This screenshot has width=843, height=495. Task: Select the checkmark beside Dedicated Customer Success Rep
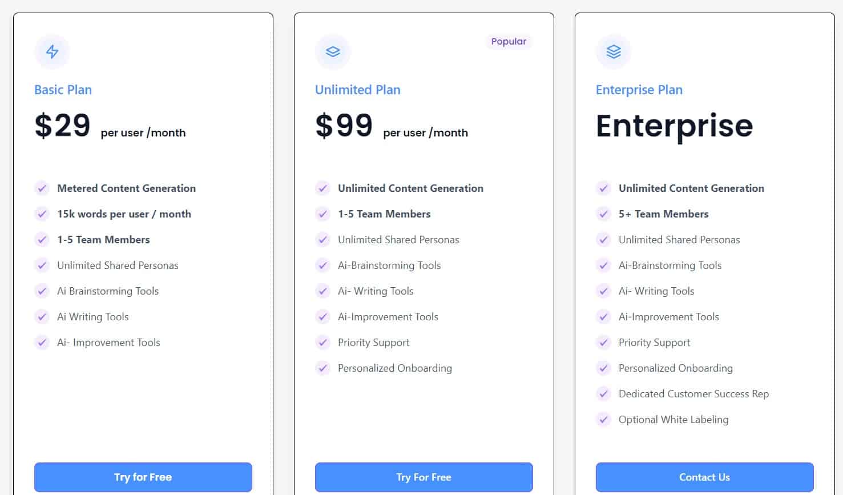pyautogui.click(x=604, y=394)
